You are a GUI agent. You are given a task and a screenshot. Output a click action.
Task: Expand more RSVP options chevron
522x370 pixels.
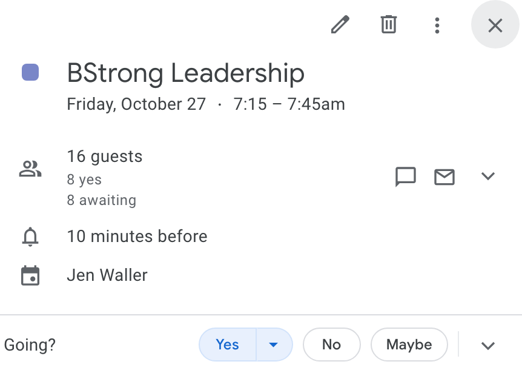pyautogui.click(x=488, y=345)
